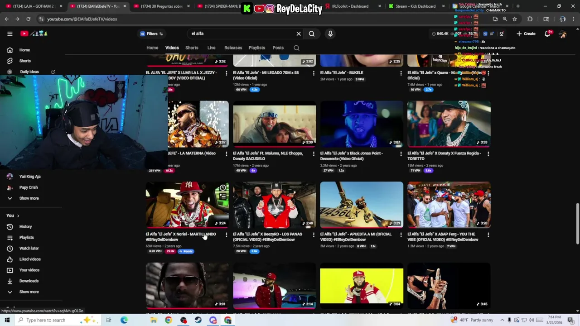The image size is (580, 326).
Task: Open the Releases tab
Action: click(233, 48)
